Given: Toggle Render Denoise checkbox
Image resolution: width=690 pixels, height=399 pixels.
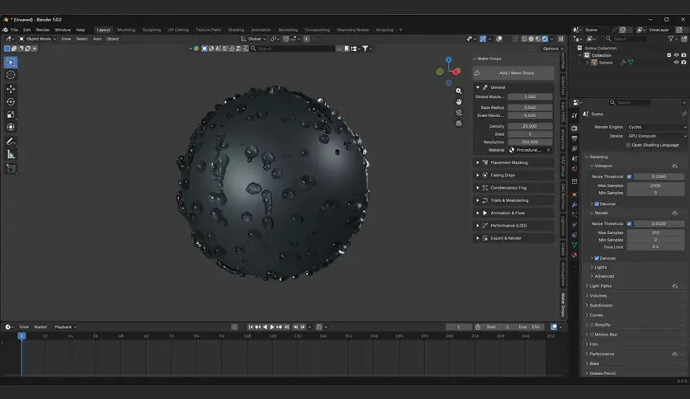Looking at the screenshot, I should point(597,258).
